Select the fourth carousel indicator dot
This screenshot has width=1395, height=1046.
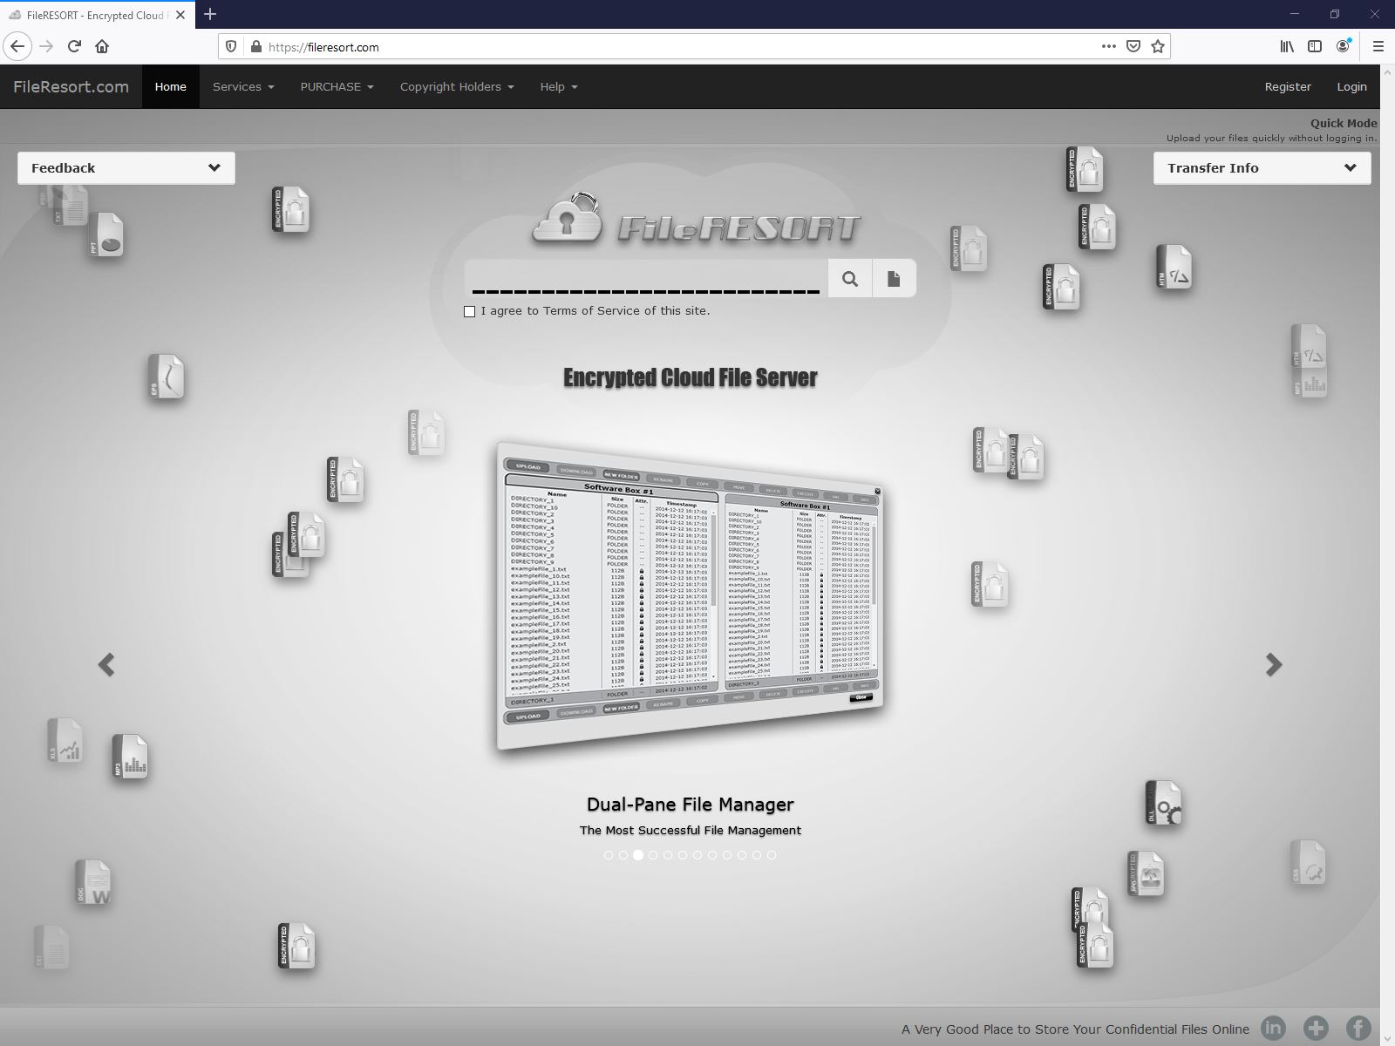[x=653, y=855]
